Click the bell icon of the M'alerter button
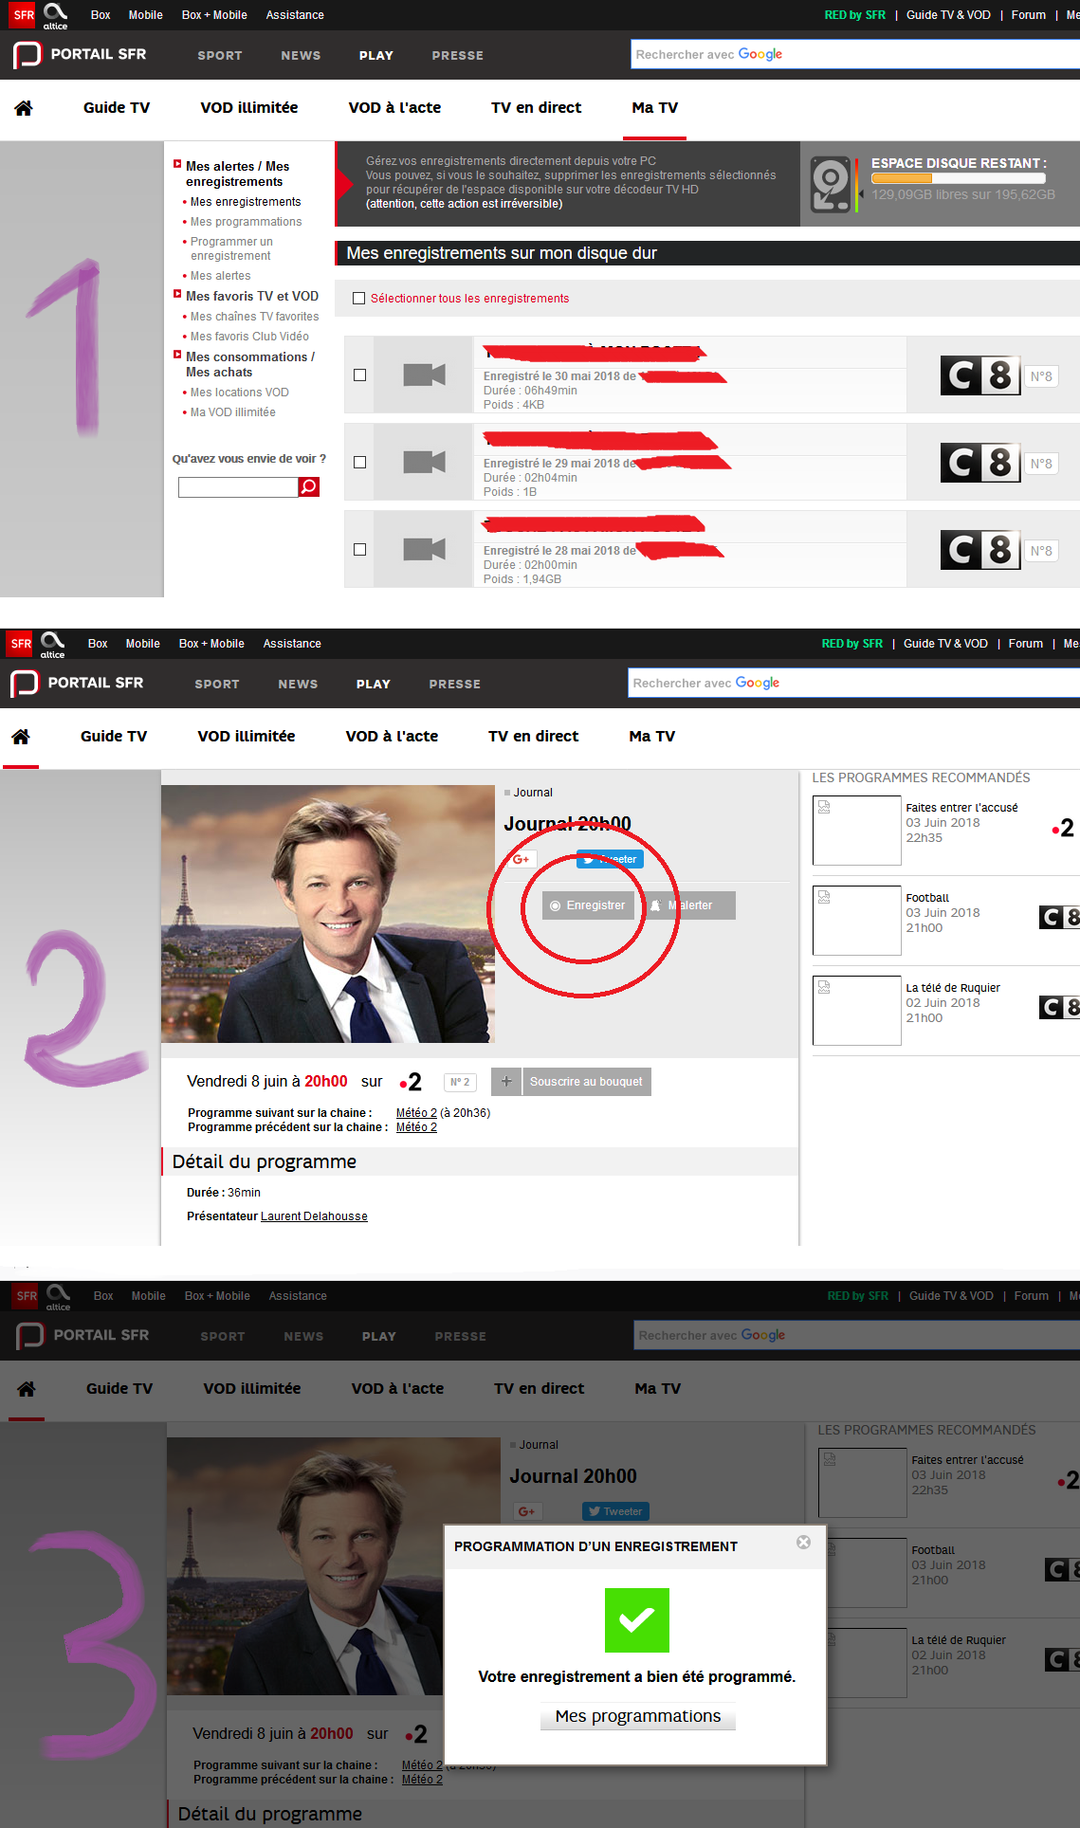 tap(655, 905)
